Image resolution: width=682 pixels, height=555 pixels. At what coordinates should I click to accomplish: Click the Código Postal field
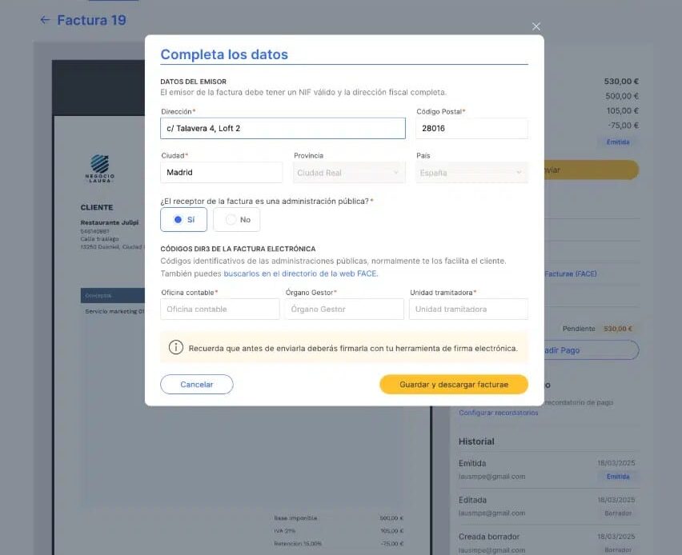tap(472, 128)
